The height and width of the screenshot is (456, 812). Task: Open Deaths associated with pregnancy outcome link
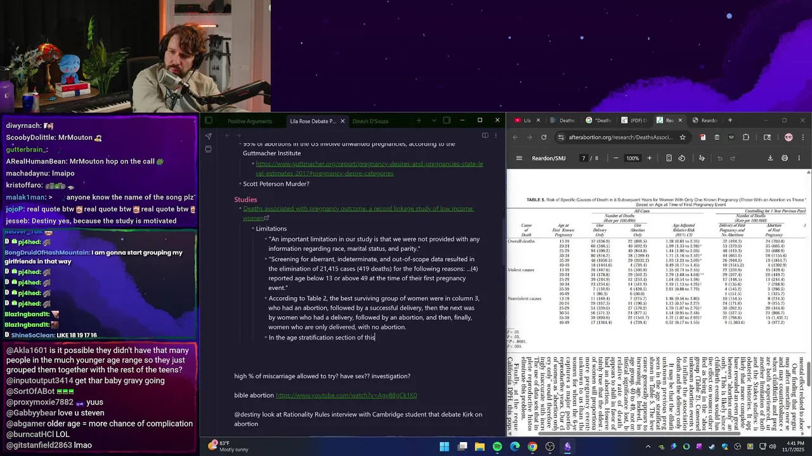358,213
